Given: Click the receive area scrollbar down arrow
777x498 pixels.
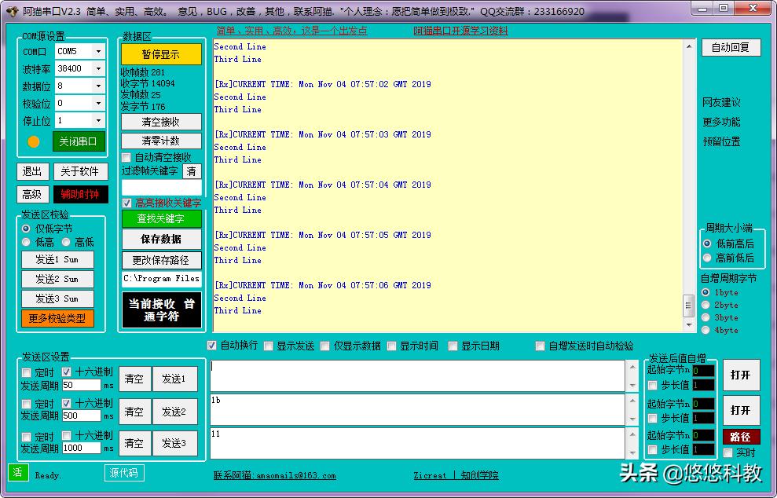Looking at the screenshot, I should click(x=689, y=324).
